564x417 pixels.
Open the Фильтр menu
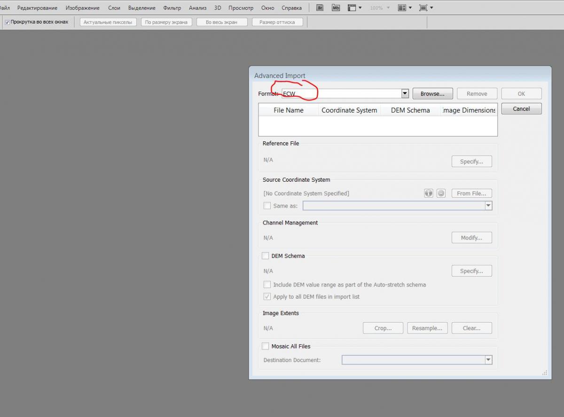(172, 8)
